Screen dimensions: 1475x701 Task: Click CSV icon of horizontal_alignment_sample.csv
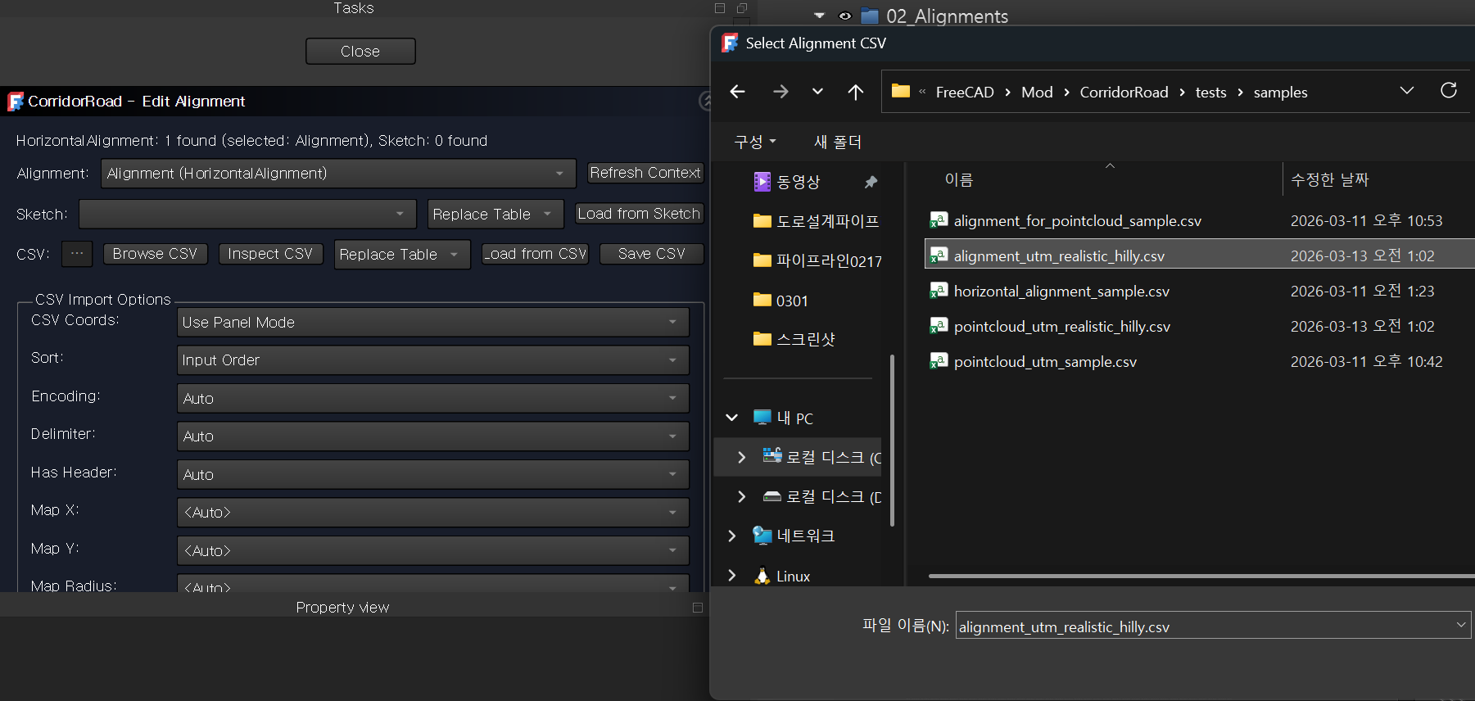[x=939, y=291]
